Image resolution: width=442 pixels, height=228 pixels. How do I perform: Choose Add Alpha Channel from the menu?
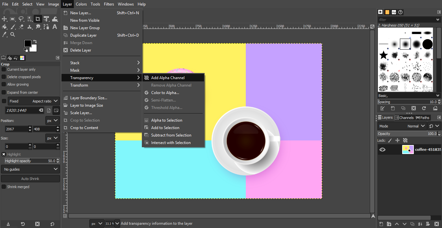pyautogui.click(x=168, y=78)
